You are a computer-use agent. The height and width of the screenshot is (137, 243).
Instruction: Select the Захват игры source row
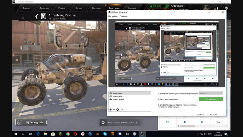(x=130, y=96)
